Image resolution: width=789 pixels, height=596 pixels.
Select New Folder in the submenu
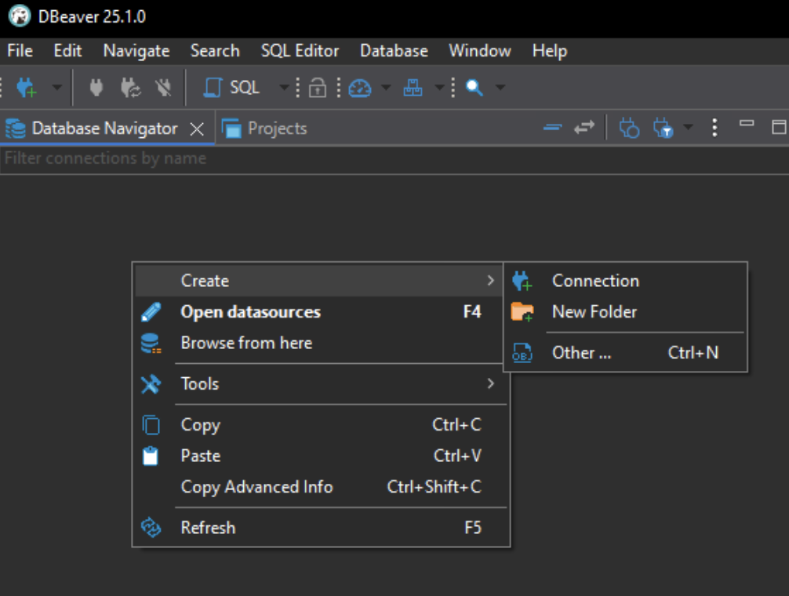625,312
